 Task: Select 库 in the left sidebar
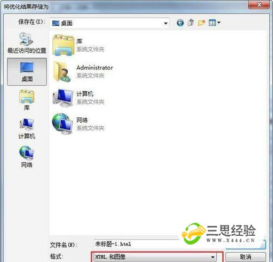pyautogui.click(x=27, y=100)
